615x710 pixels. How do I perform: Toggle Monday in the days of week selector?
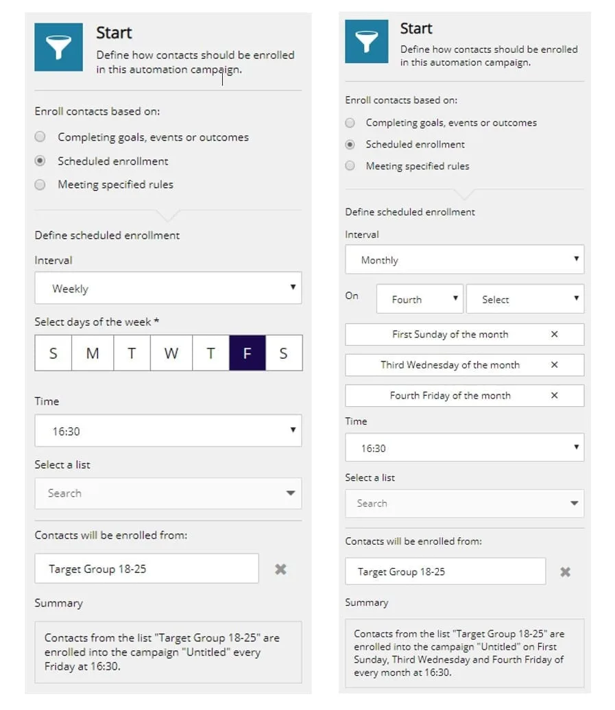[92, 353]
